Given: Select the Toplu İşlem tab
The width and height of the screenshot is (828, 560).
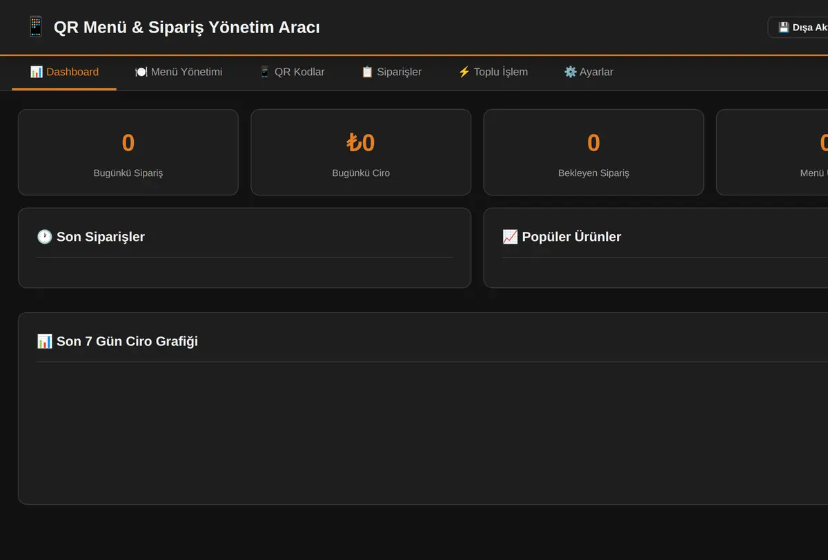Looking at the screenshot, I should pyautogui.click(x=493, y=72).
